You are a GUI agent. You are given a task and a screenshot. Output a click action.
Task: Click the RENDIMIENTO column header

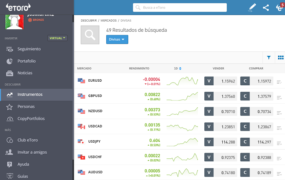pyautogui.click(x=139, y=68)
